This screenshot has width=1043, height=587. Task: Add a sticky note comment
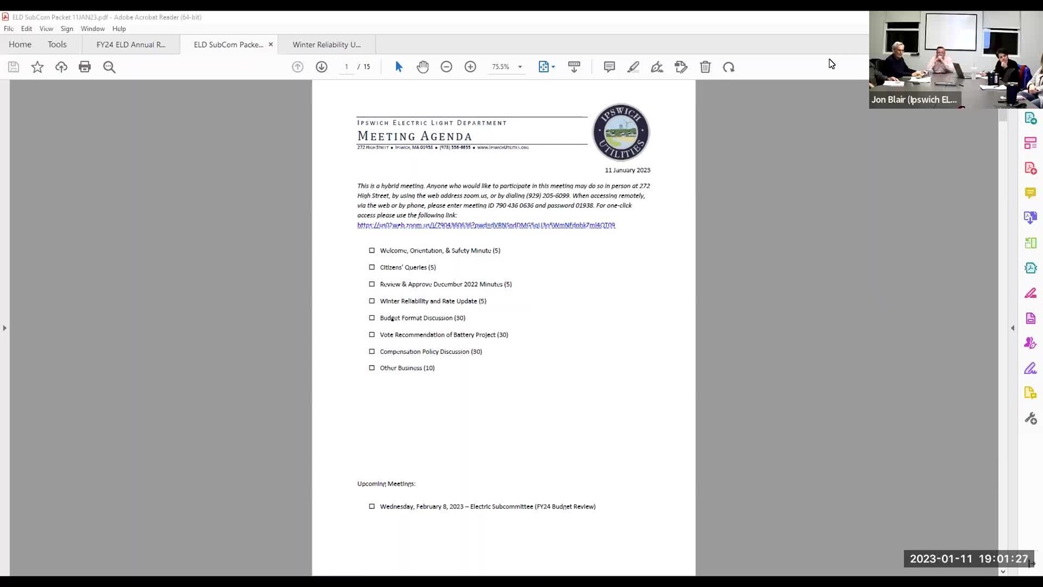point(609,67)
